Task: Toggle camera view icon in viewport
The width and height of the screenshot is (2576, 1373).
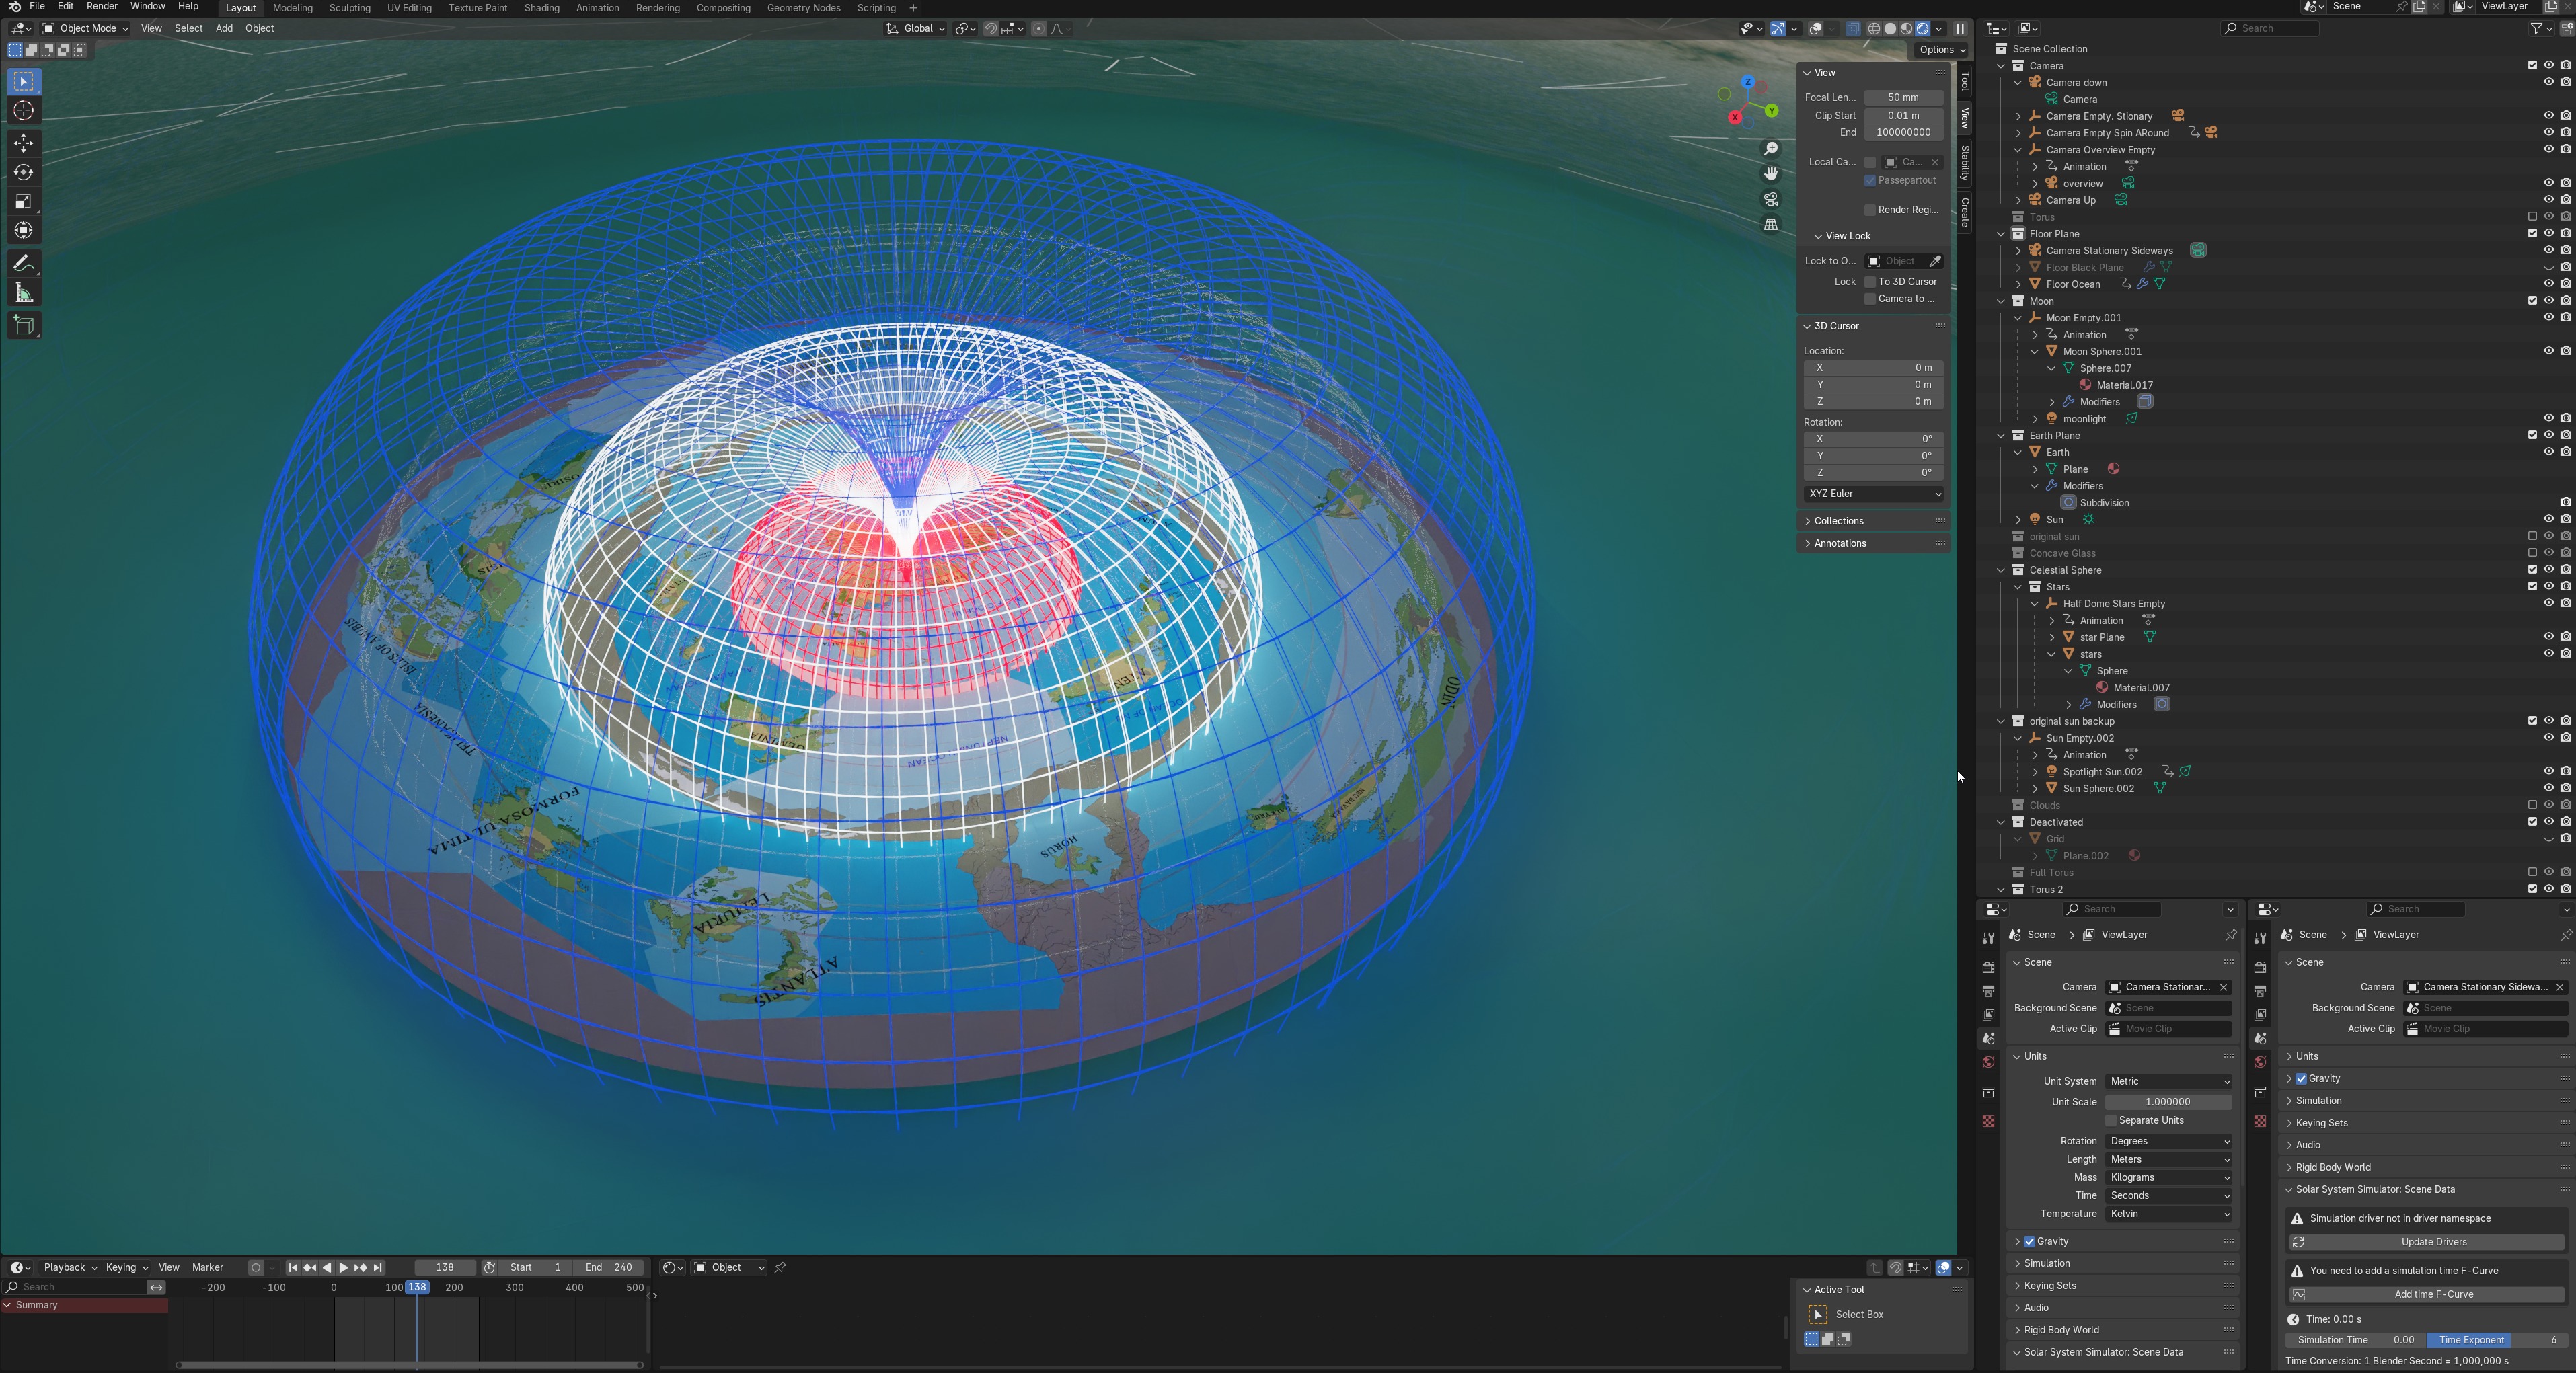Action: coord(1771,199)
